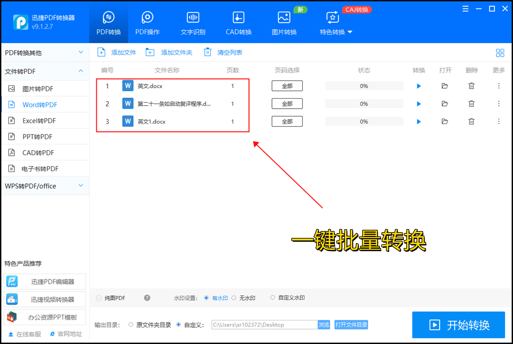Open the PDF转换 tab

(109, 23)
